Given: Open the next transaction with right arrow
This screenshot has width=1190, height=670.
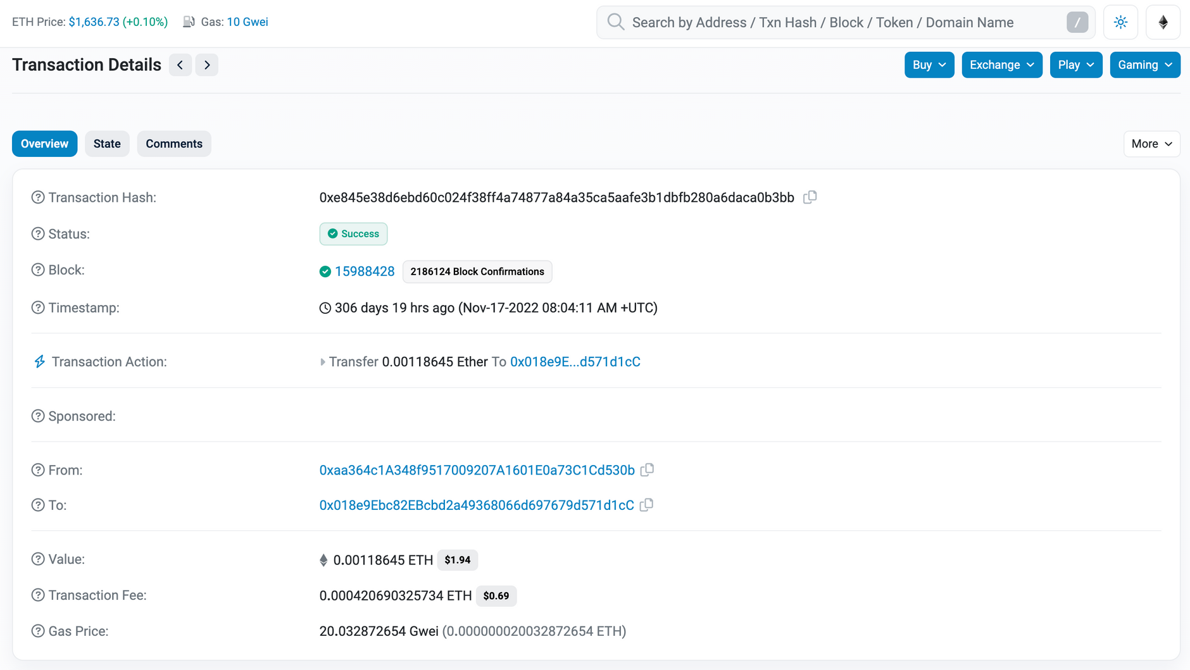Looking at the screenshot, I should (207, 65).
